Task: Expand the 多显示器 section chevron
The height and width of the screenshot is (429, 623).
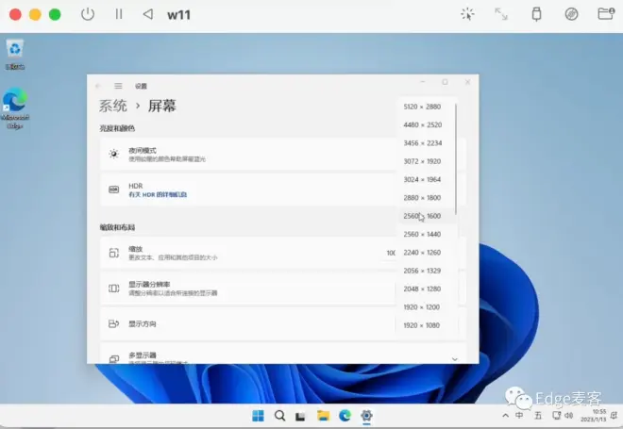Action: 455,359
